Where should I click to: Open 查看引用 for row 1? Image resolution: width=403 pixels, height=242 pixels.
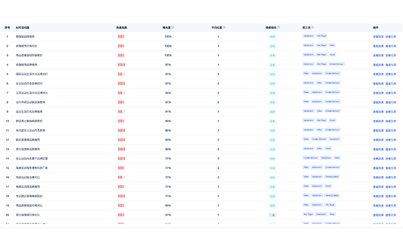391,37
